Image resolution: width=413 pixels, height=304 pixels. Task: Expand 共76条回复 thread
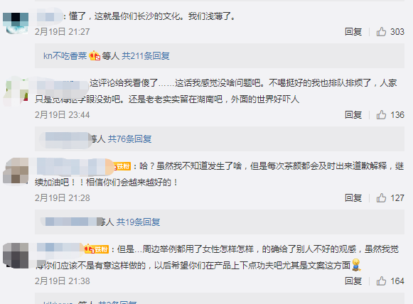click(x=129, y=139)
